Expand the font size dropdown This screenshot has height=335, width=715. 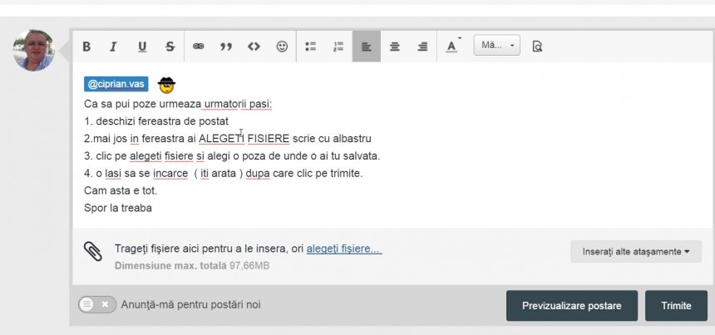(x=496, y=46)
